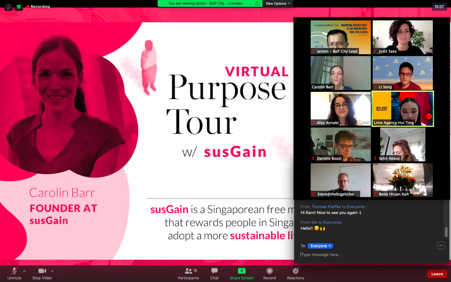Select Daniele Bozzi's video tile
Image resolution: width=451 pixels, height=282 pixels.
341,144
